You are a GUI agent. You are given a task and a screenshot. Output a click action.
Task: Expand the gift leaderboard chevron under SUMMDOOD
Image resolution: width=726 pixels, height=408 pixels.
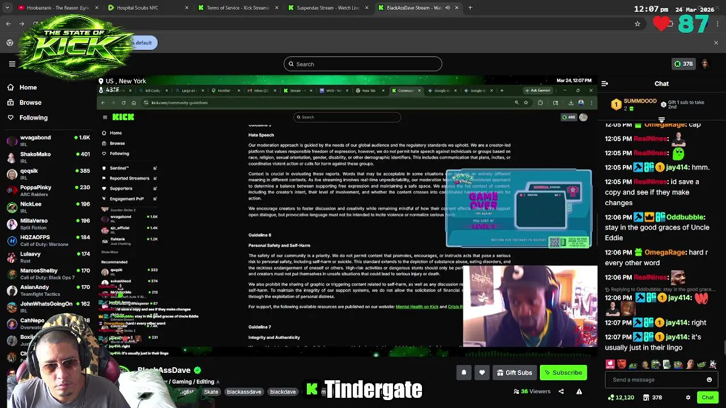pos(661,120)
